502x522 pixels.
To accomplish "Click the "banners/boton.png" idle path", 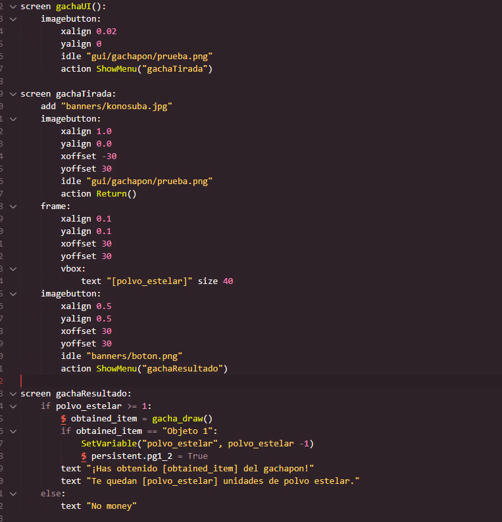I will [x=134, y=356].
